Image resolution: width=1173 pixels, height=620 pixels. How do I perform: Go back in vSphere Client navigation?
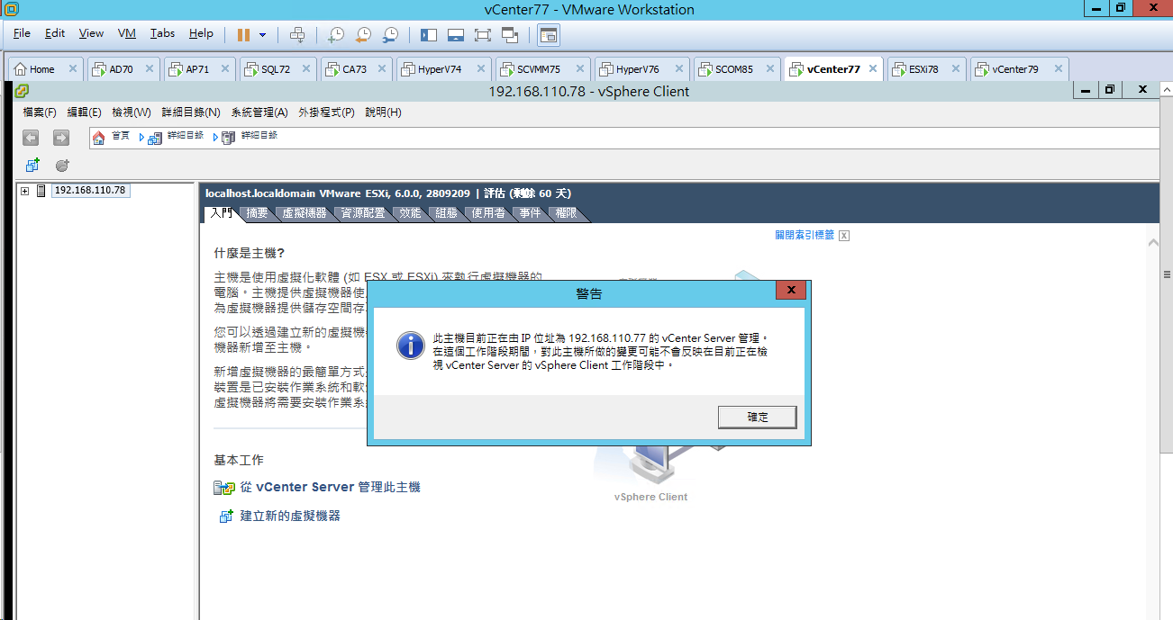coord(31,137)
